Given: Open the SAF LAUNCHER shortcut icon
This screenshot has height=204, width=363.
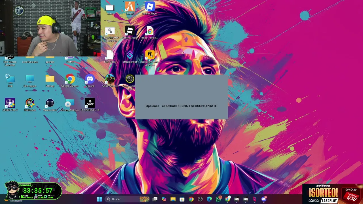Looking at the screenshot, I should click(x=110, y=31).
